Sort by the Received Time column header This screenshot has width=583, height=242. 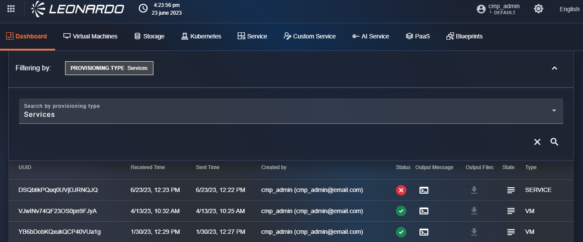(x=148, y=167)
